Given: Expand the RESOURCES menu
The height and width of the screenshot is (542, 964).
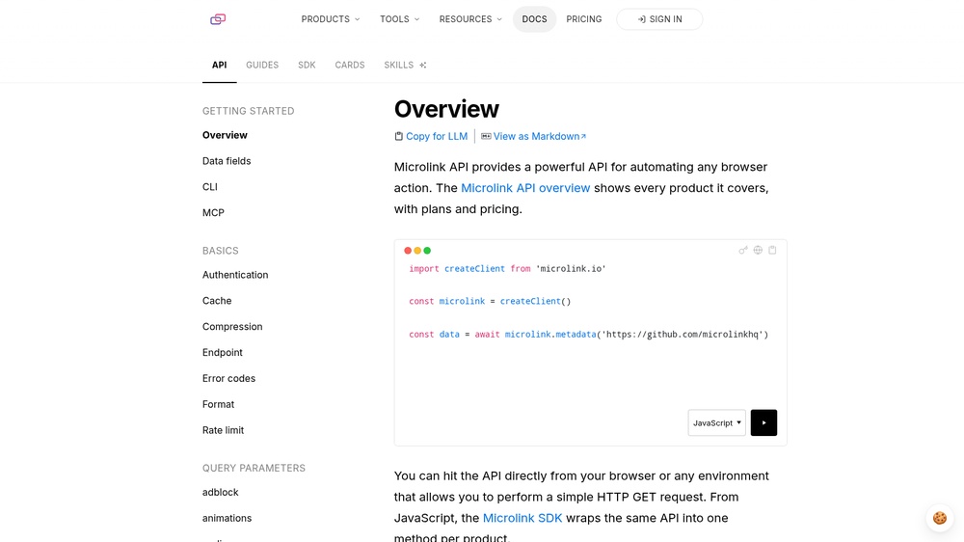Looking at the screenshot, I should tap(470, 19).
